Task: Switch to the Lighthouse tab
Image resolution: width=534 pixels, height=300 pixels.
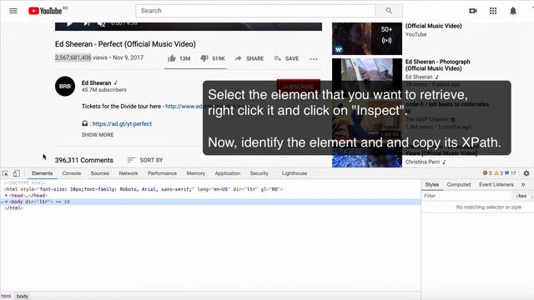Action: (295, 173)
